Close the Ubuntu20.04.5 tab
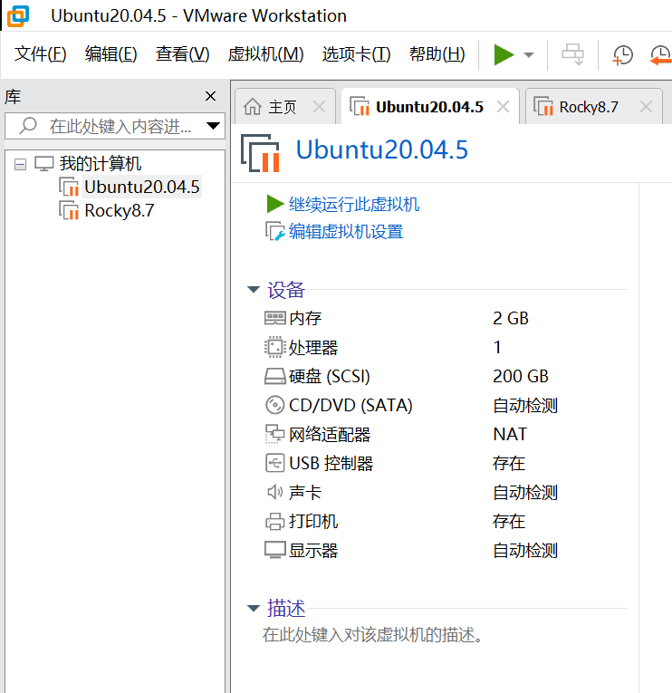 pyautogui.click(x=503, y=107)
